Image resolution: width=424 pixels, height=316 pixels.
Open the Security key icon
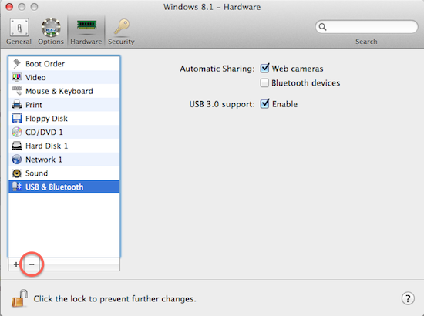[x=121, y=26]
